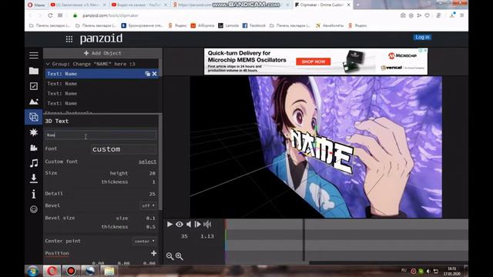The height and width of the screenshot is (277, 493).
Task: Click the checkmark box sidebar icon
Action: click(x=34, y=86)
